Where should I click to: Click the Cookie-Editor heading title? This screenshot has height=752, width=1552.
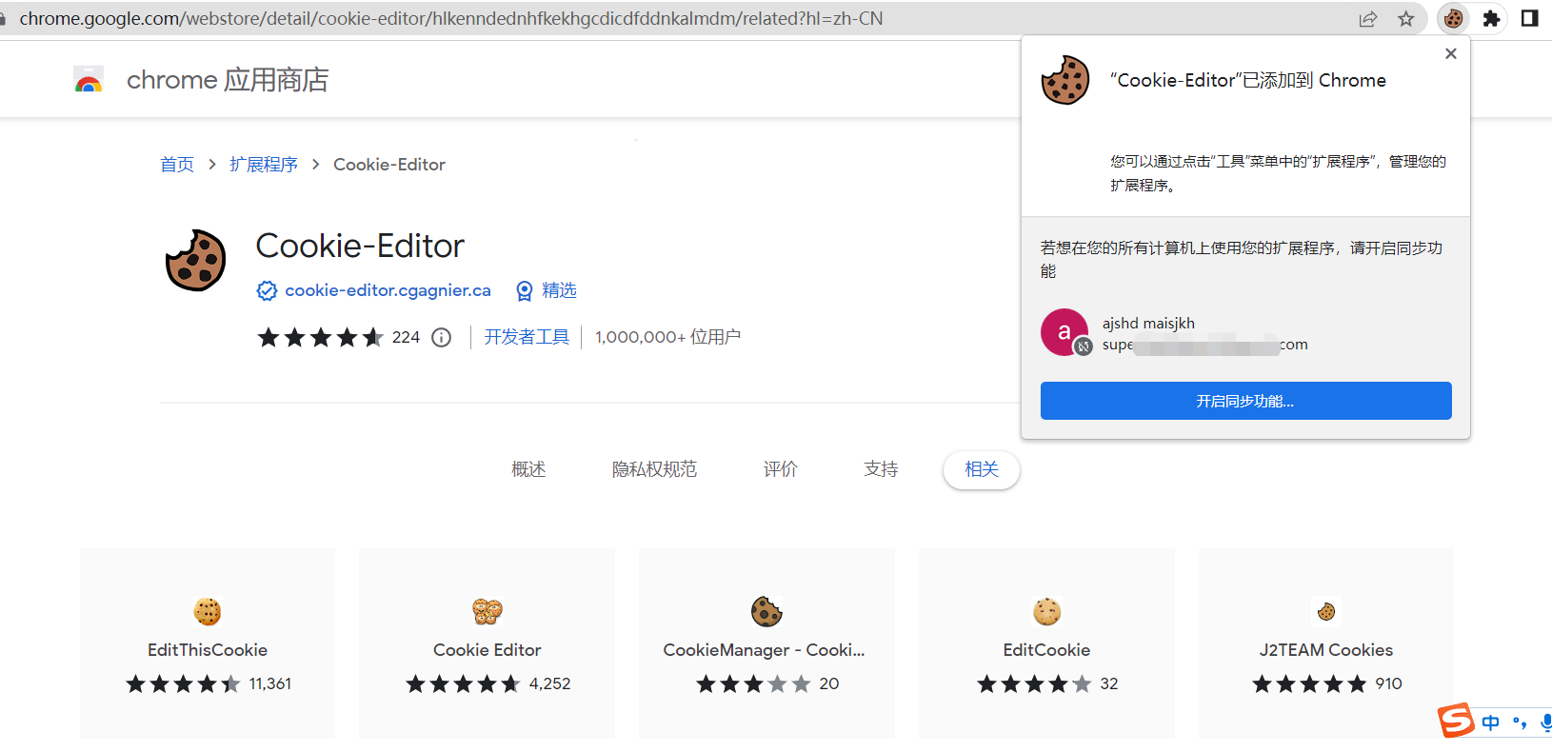[360, 246]
